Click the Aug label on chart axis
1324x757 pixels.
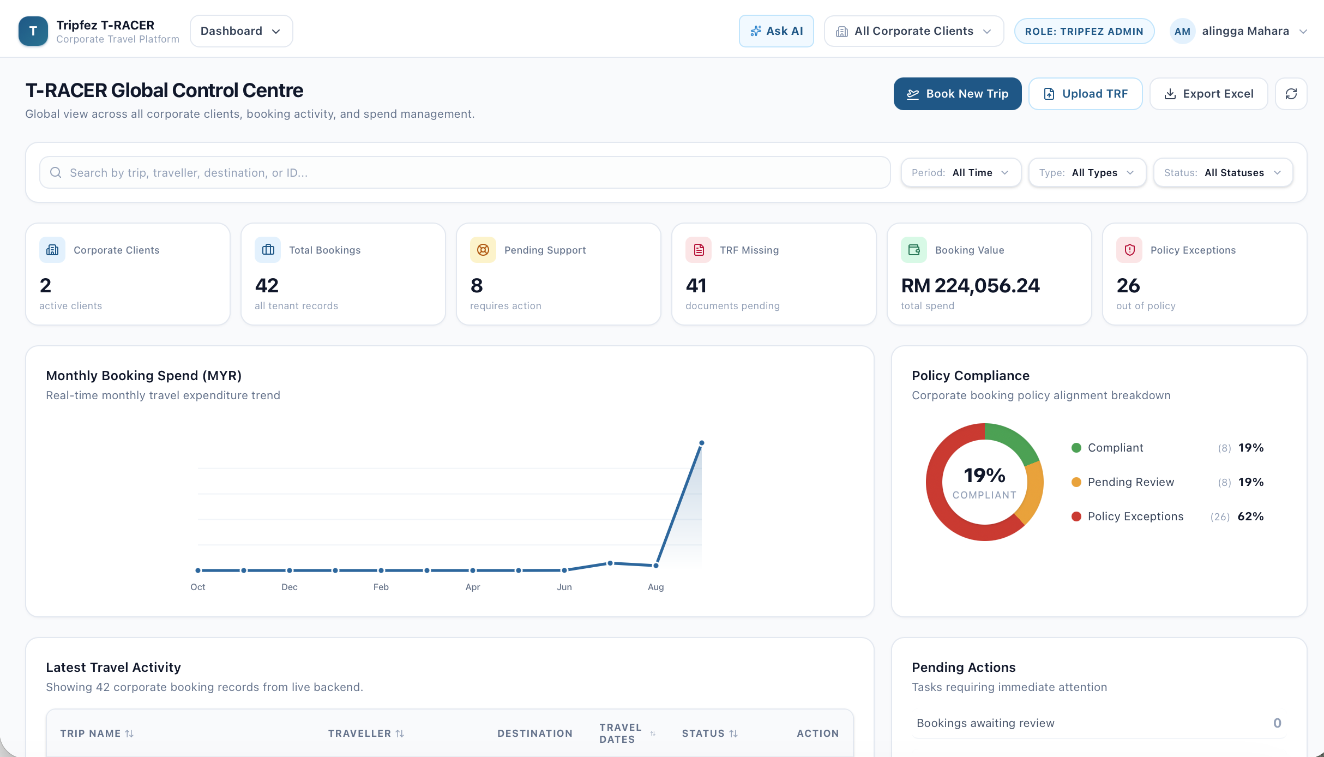click(x=655, y=587)
